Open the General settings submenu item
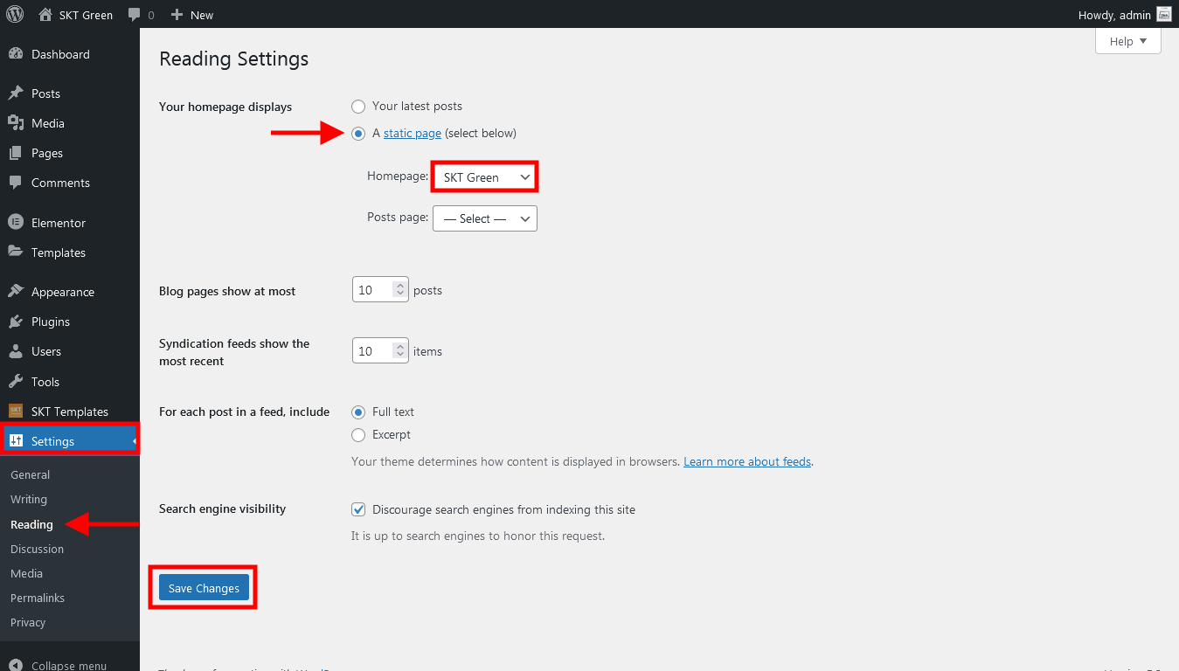The height and width of the screenshot is (671, 1179). tap(30, 474)
